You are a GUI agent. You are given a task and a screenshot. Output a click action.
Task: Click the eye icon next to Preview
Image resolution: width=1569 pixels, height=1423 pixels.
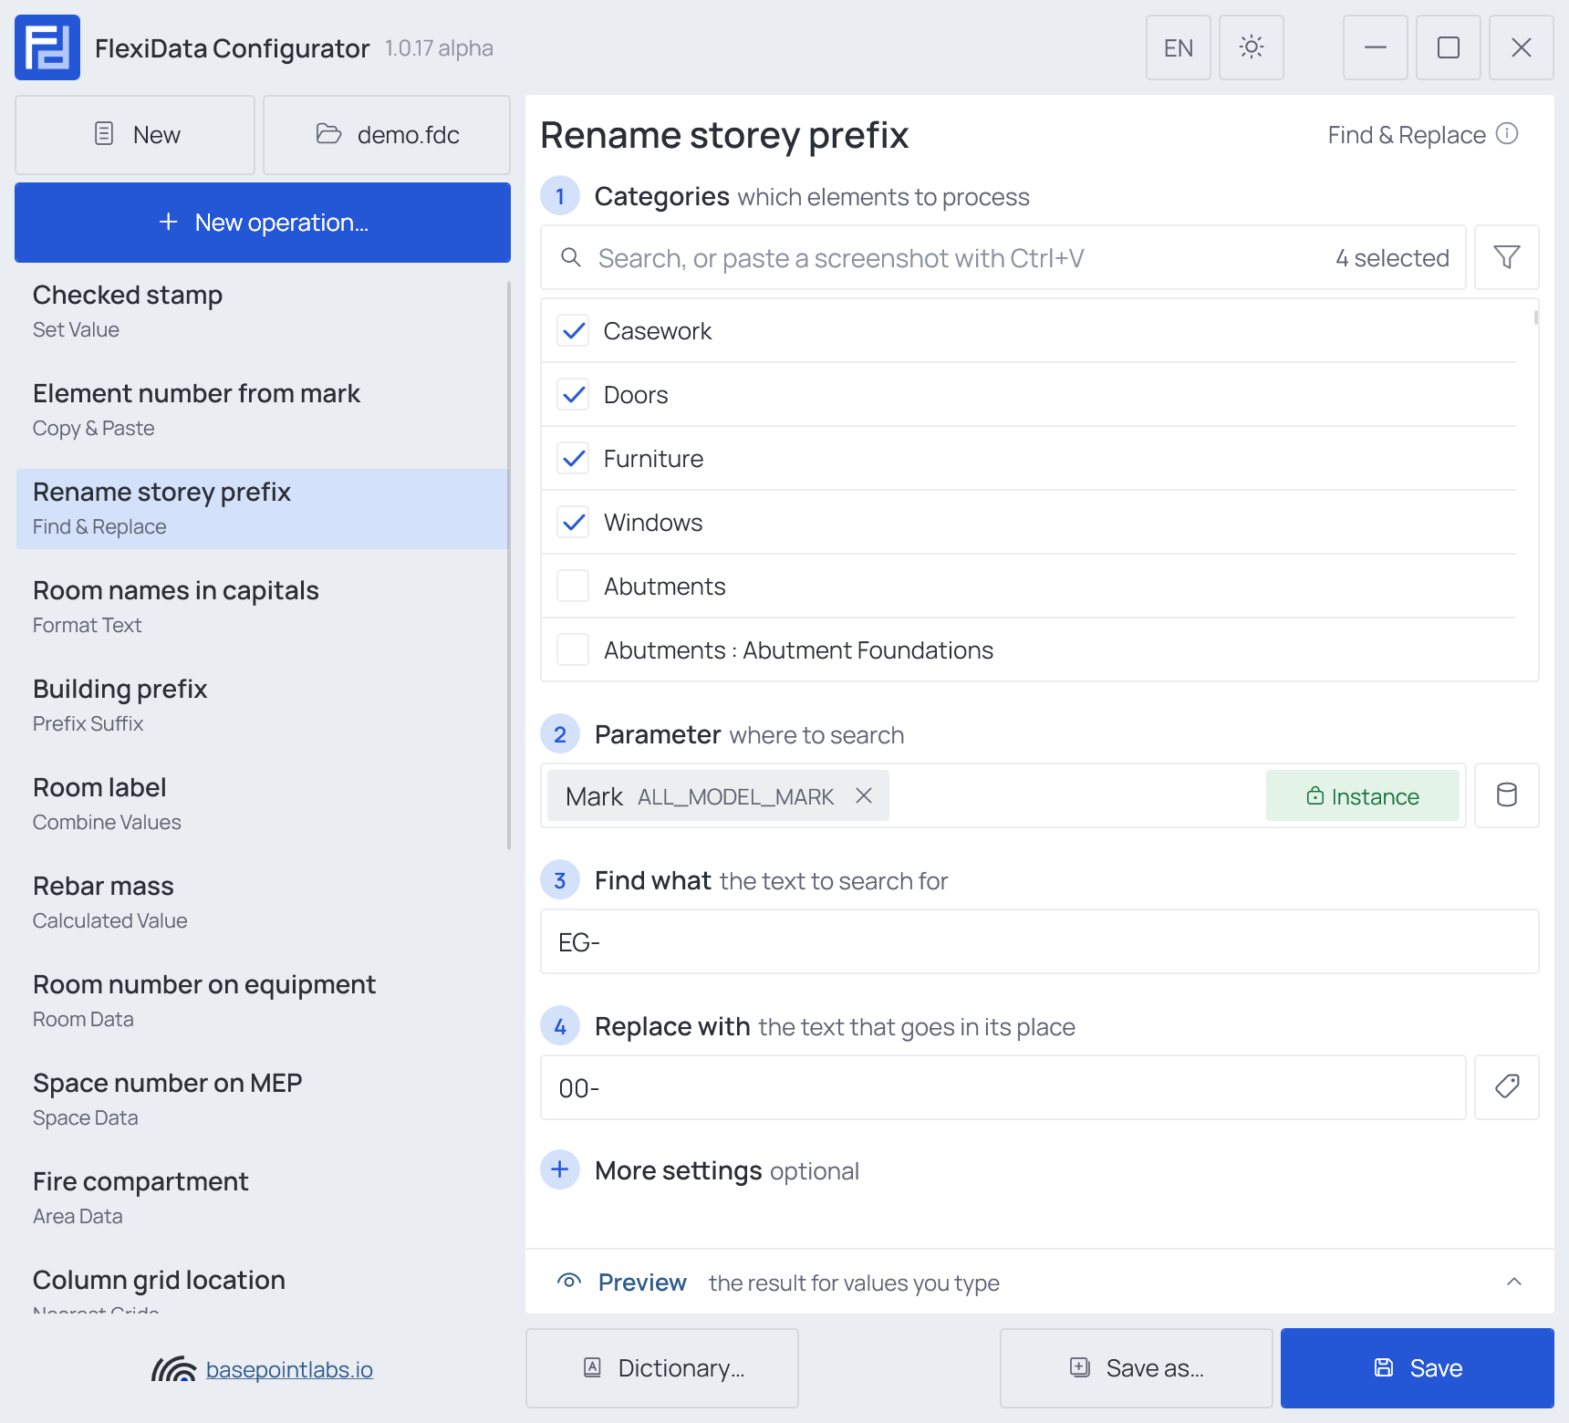[x=569, y=1282]
